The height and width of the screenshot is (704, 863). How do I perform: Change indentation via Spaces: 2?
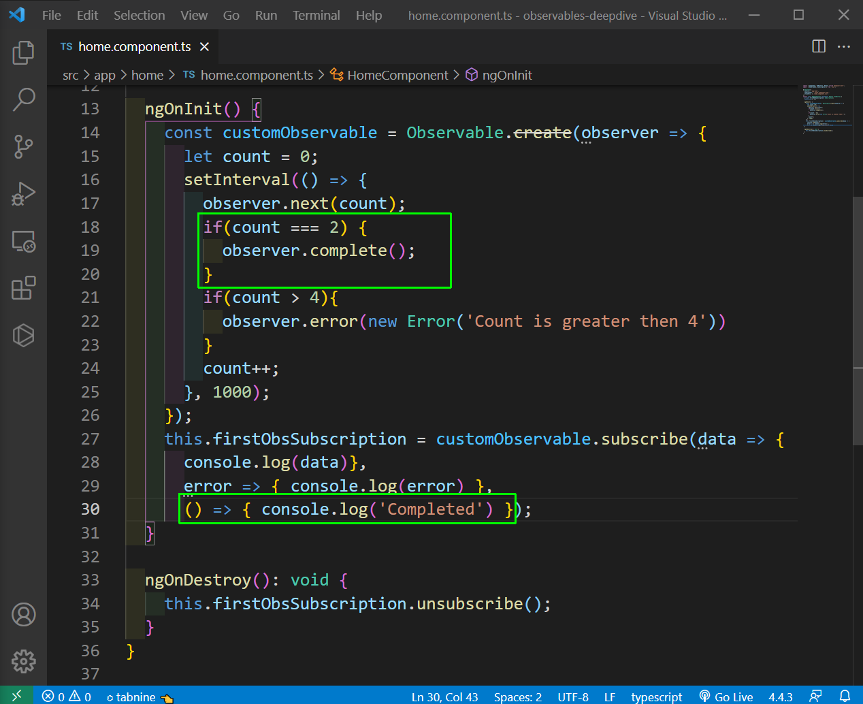[x=518, y=697]
